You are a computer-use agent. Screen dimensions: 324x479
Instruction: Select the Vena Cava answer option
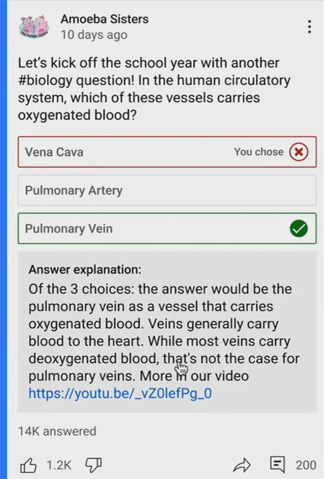[x=167, y=152]
